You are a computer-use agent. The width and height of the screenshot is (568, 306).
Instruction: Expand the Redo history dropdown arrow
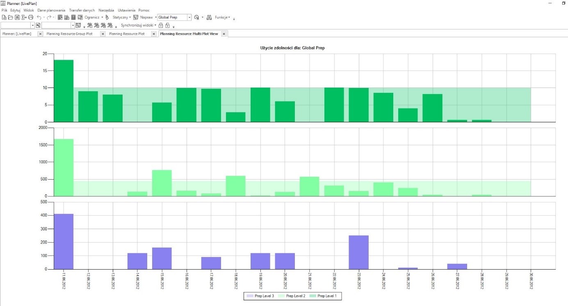(54, 17)
